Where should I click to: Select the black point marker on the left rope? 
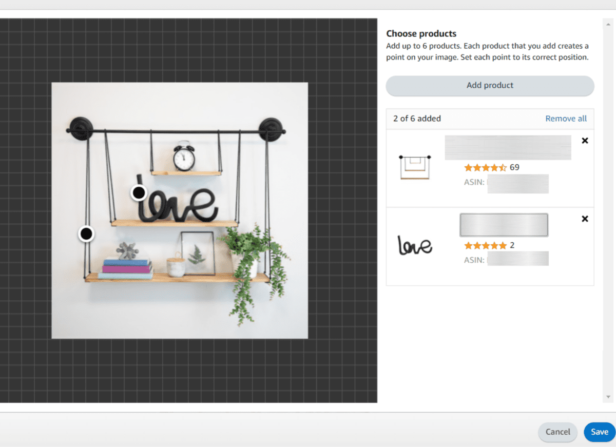pos(86,234)
